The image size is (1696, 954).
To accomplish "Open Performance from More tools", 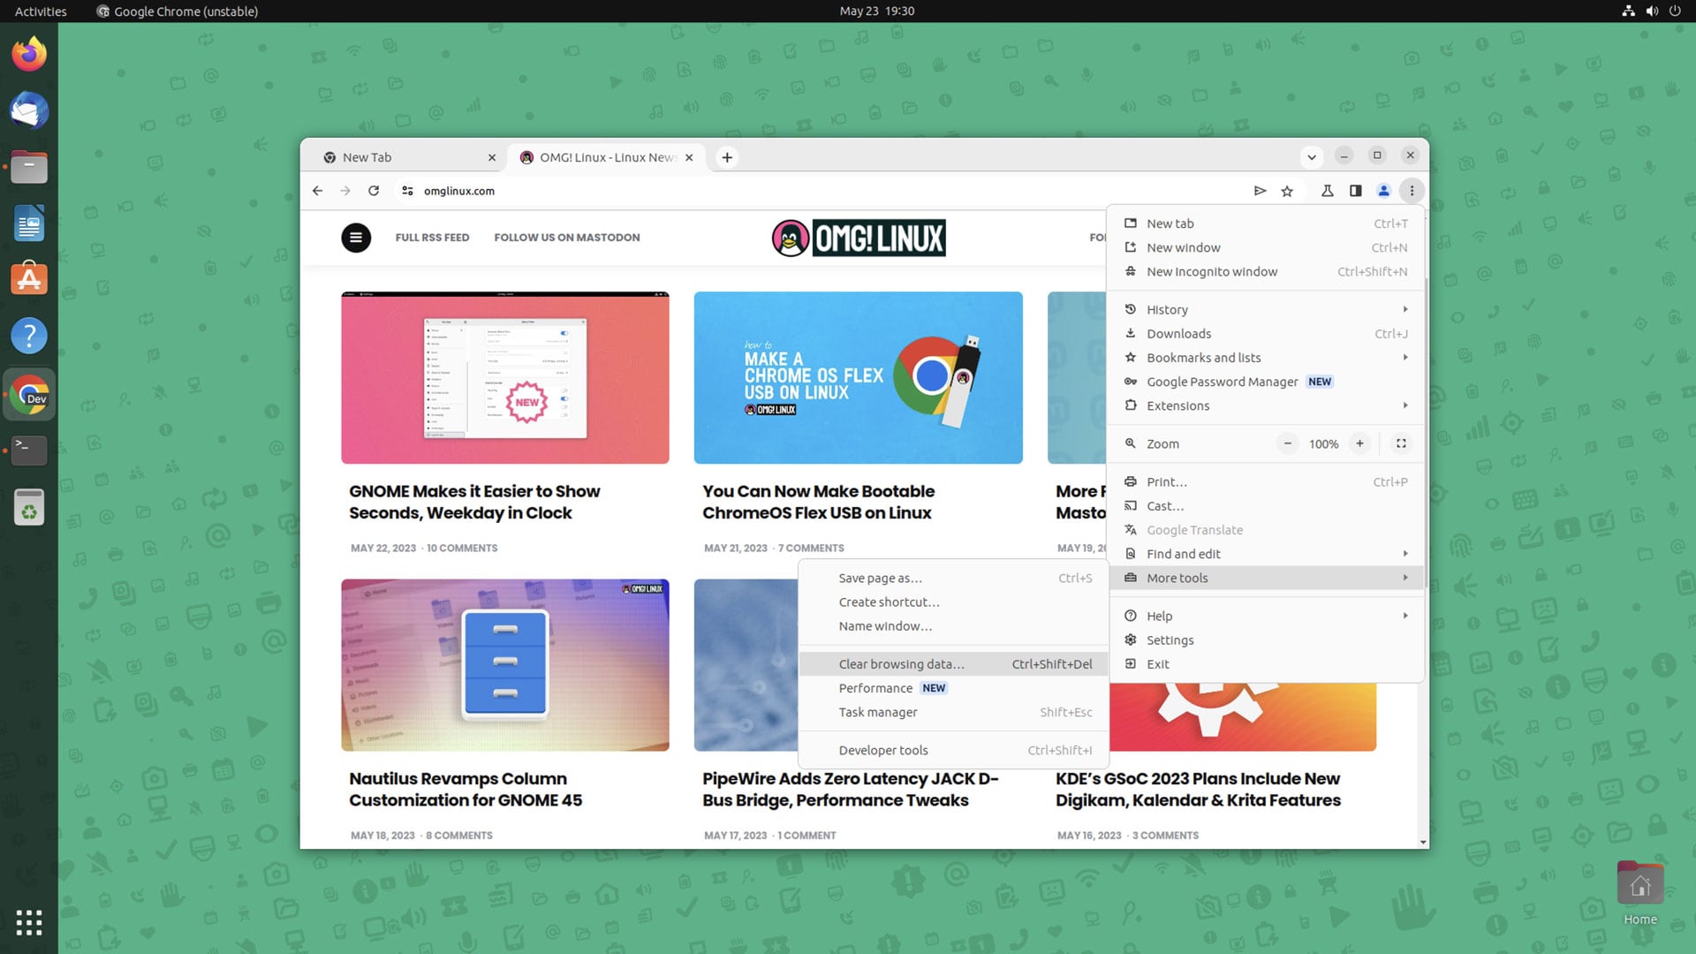I will click(x=953, y=688).
